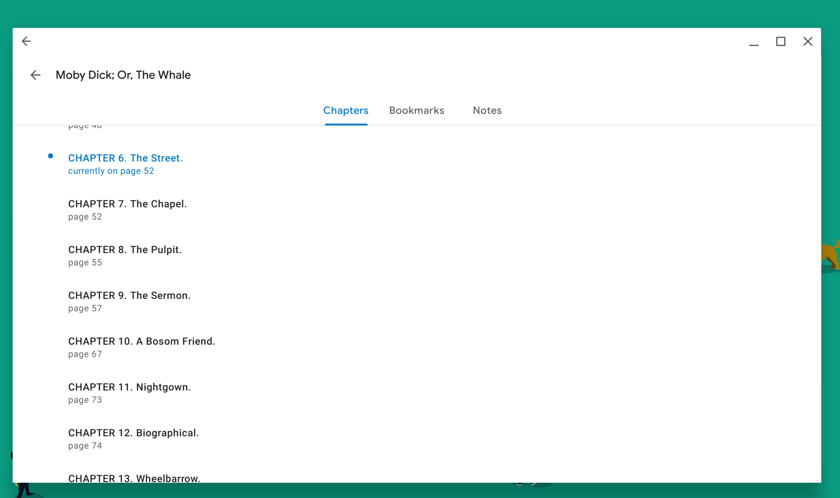
Task: Close the book reader window
Action: (808, 41)
